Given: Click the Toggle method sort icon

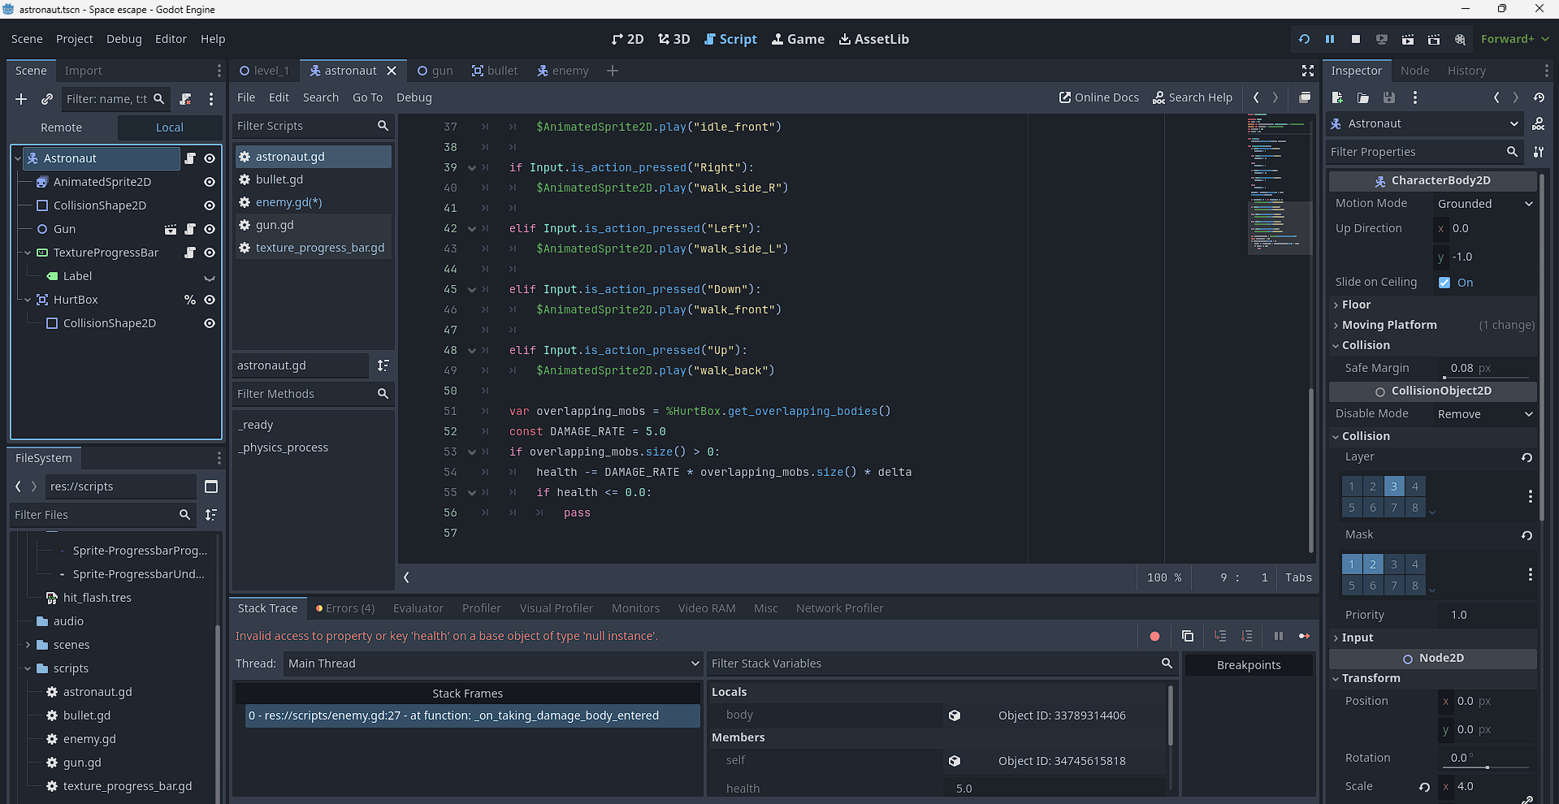Looking at the screenshot, I should coord(383,365).
